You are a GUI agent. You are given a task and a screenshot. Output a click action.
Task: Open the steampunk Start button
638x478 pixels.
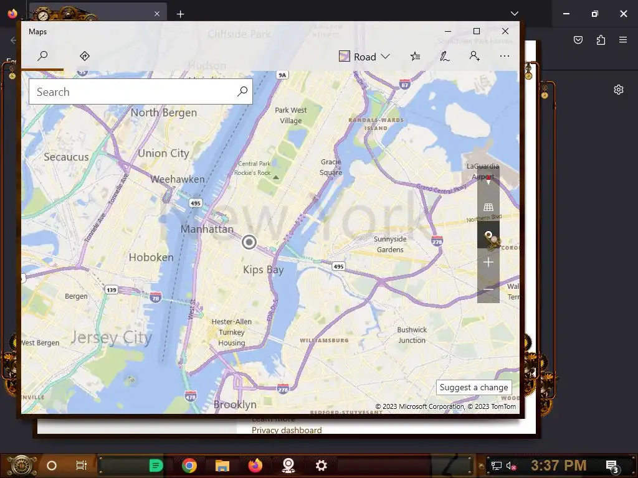click(21, 466)
